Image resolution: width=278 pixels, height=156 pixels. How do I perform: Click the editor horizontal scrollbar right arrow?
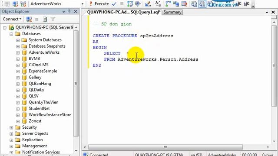pos(268,147)
